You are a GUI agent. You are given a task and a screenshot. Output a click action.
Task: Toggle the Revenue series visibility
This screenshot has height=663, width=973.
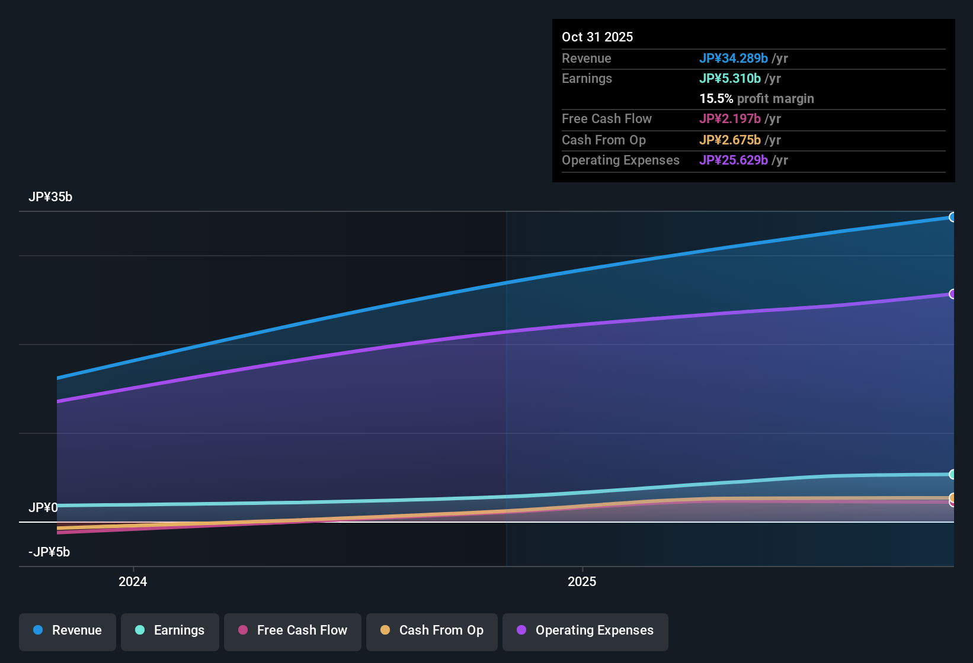tap(67, 630)
